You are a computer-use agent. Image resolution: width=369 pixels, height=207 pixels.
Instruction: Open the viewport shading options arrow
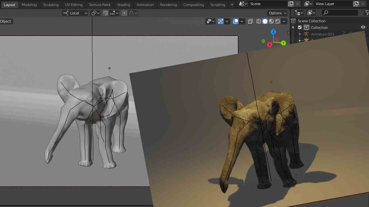(x=284, y=21)
